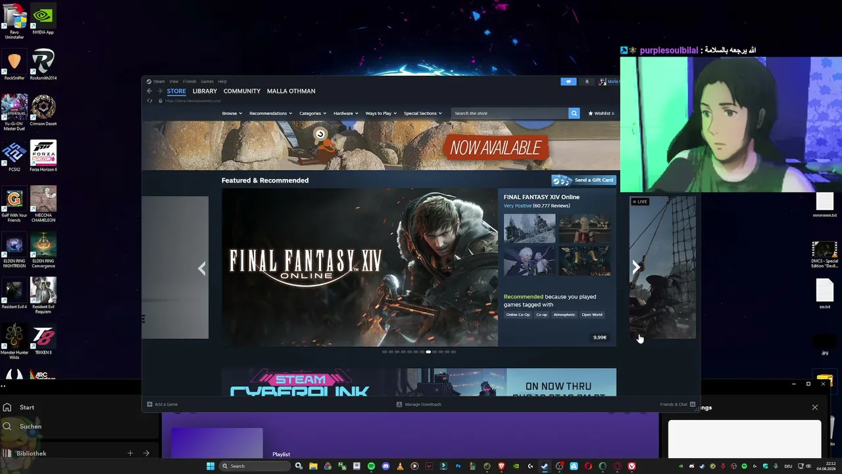Open the DMC5 Special Edition desktop icon
The width and height of the screenshot is (842, 474).
[x=824, y=255]
